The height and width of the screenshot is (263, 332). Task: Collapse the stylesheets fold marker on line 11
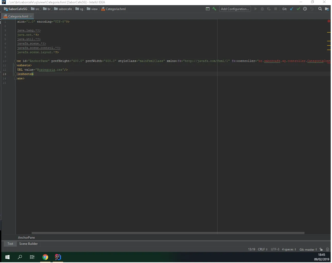pyautogui.click(x=15, y=65)
